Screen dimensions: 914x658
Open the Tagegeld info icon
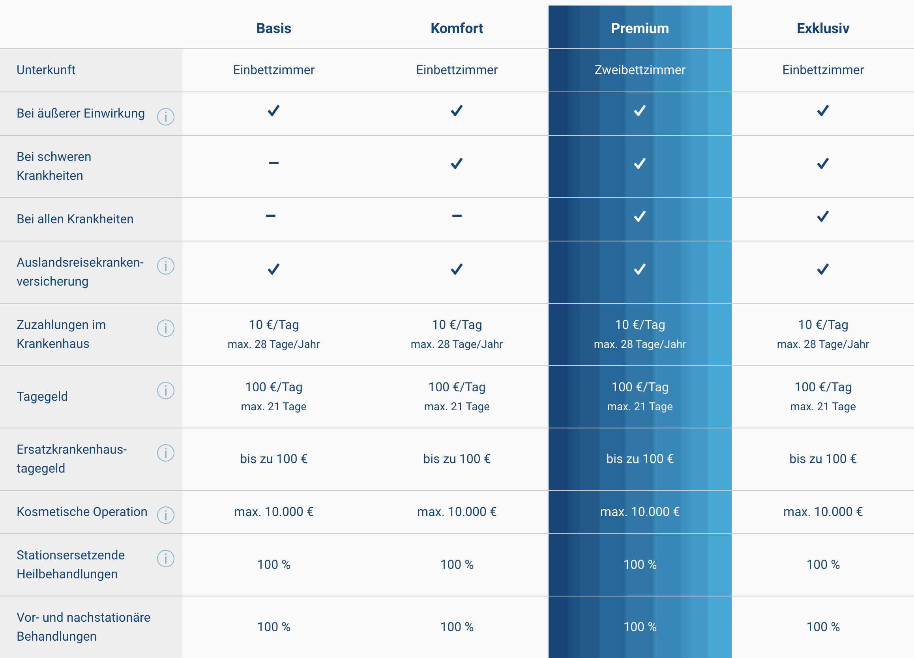[165, 391]
